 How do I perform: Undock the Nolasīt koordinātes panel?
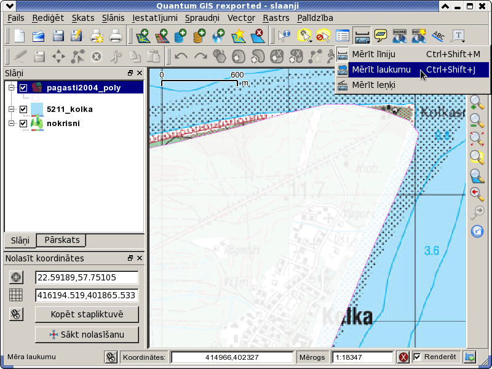pyautogui.click(x=130, y=258)
